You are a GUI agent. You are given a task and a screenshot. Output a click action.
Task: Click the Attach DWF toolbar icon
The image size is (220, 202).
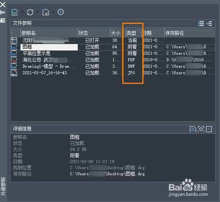(15, 12)
